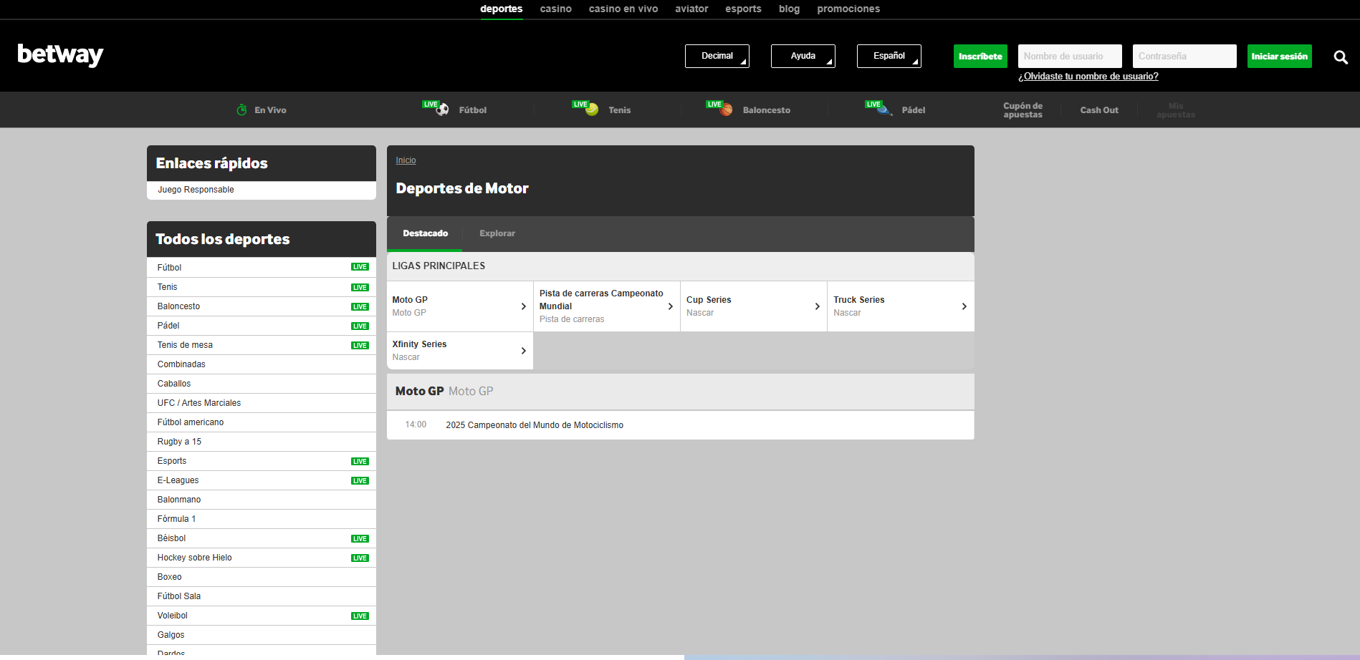This screenshot has height=660, width=1360.
Task: Open the casino menu item
Action: click(x=556, y=9)
